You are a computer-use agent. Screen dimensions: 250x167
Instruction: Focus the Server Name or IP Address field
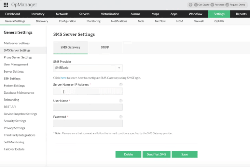pyautogui.click(x=88, y=91)
